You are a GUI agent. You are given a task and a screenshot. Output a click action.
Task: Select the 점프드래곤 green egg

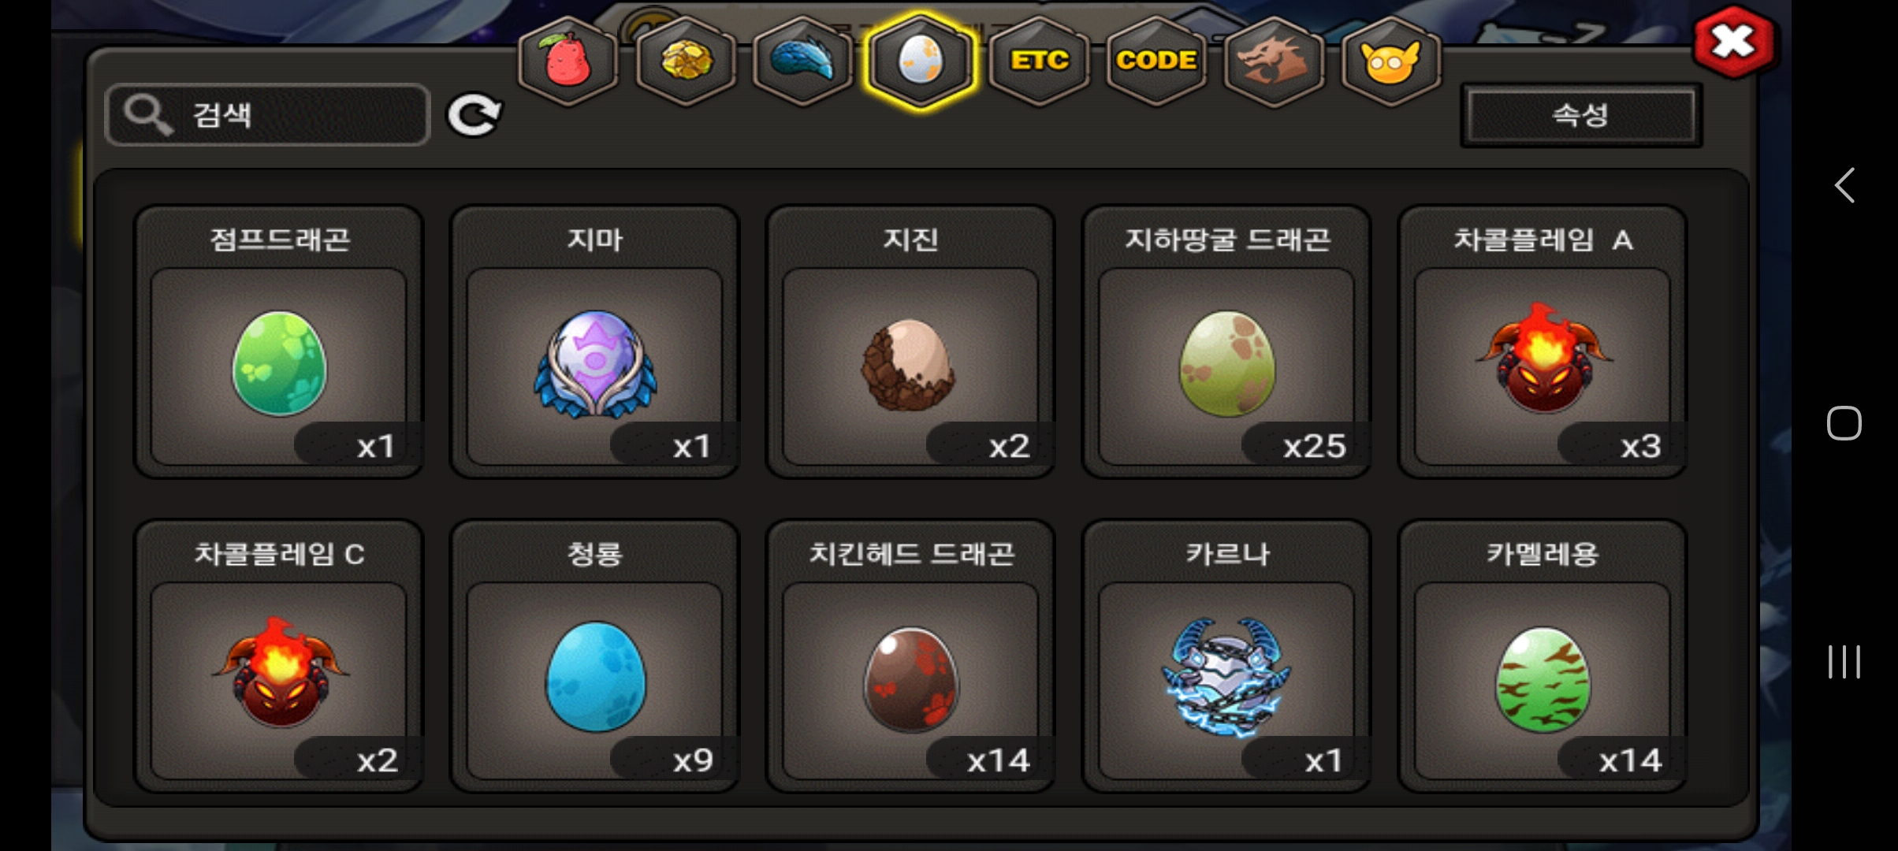pyautogui.click(x=279, y=342)
